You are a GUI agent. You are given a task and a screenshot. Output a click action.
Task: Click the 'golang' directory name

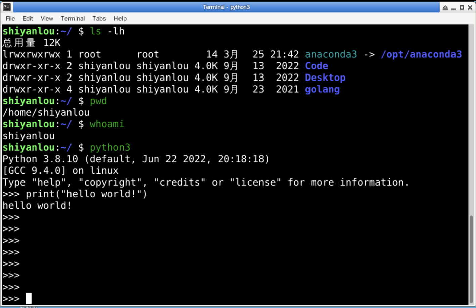click(x=322, y=89)
